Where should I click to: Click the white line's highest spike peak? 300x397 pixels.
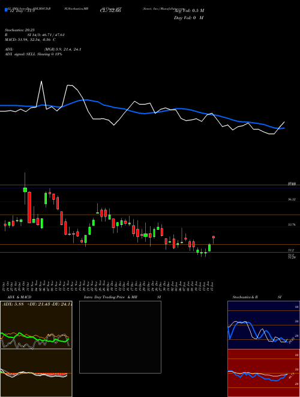[41, 81]
